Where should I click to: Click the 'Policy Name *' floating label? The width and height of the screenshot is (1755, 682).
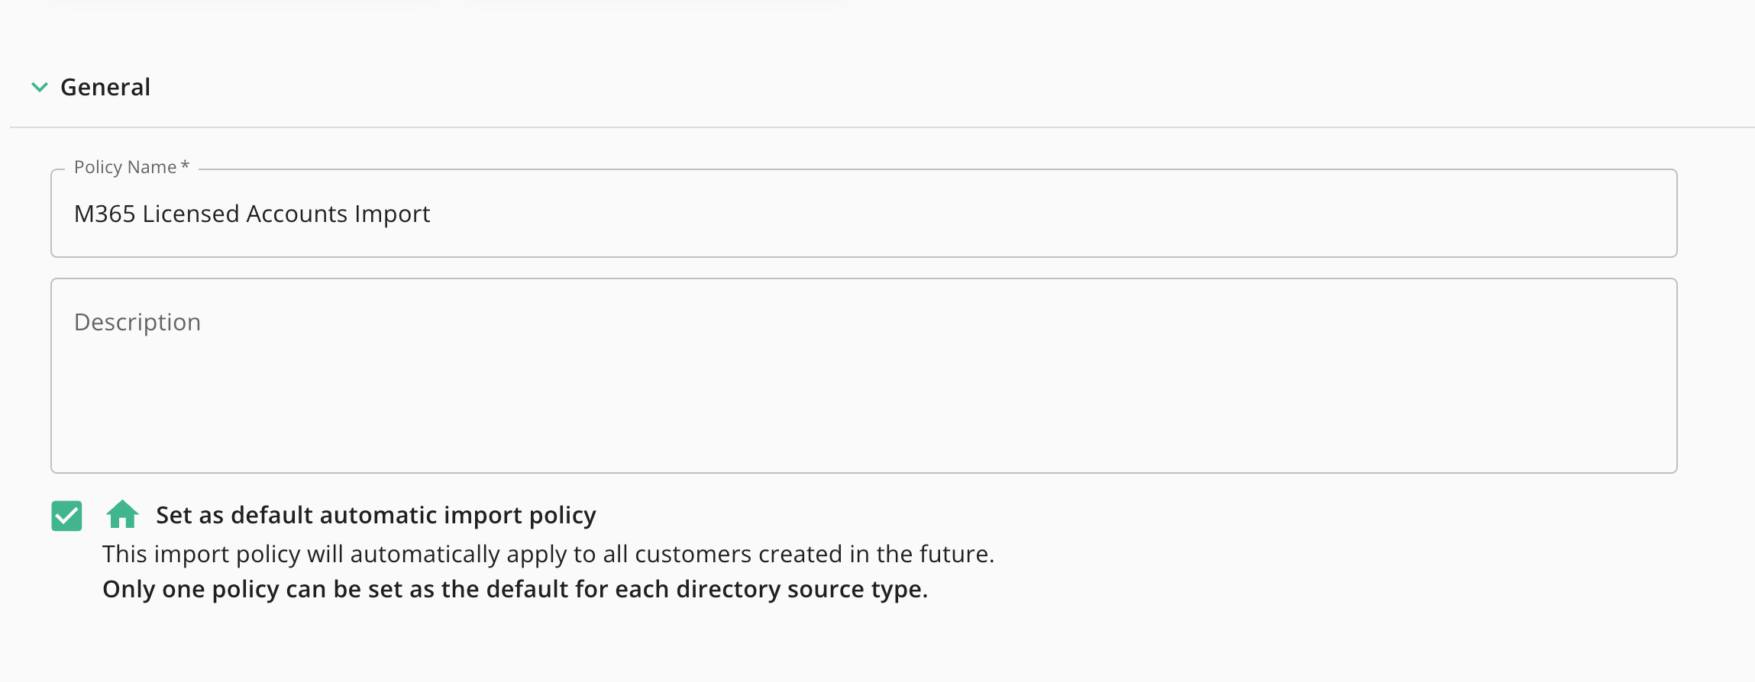click(131, 167)
